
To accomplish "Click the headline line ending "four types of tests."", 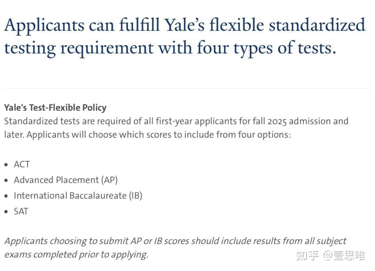I will [x=170, y=48].
